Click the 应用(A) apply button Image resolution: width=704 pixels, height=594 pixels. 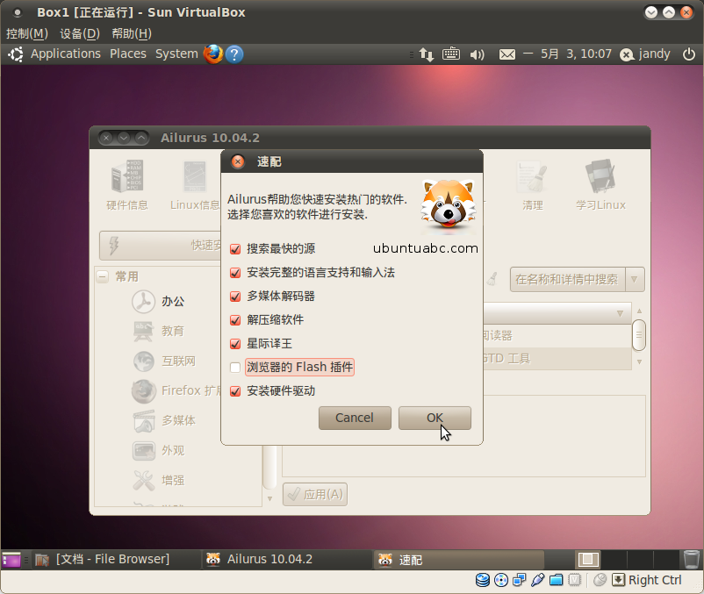coord(315,494)
